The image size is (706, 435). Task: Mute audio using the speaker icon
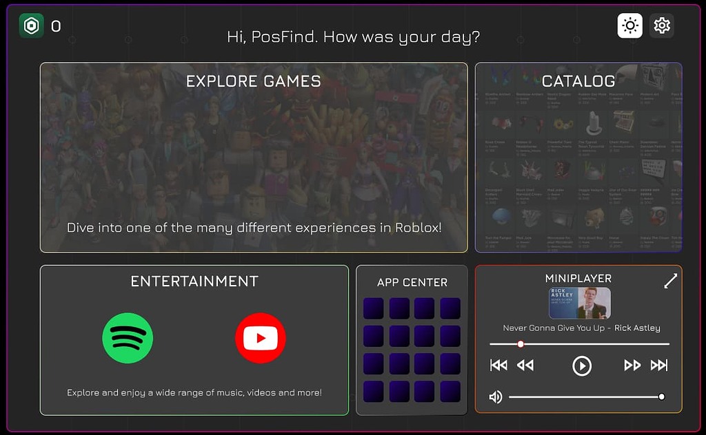496,396
